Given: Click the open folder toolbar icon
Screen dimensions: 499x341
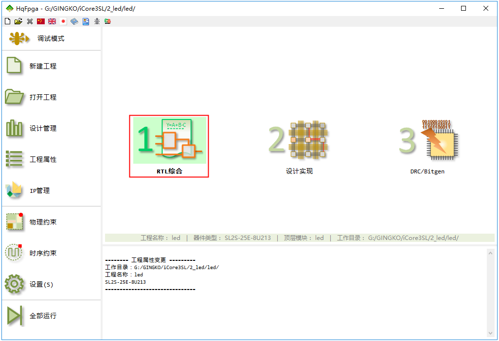Looking at the screenshot, I should [x=18, y=21].
